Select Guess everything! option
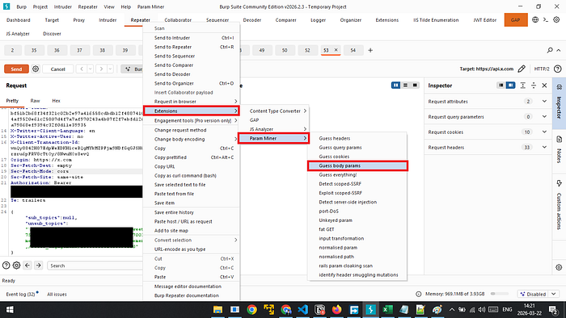The width and height of the screenshot is (566, 318). (357, 174)
